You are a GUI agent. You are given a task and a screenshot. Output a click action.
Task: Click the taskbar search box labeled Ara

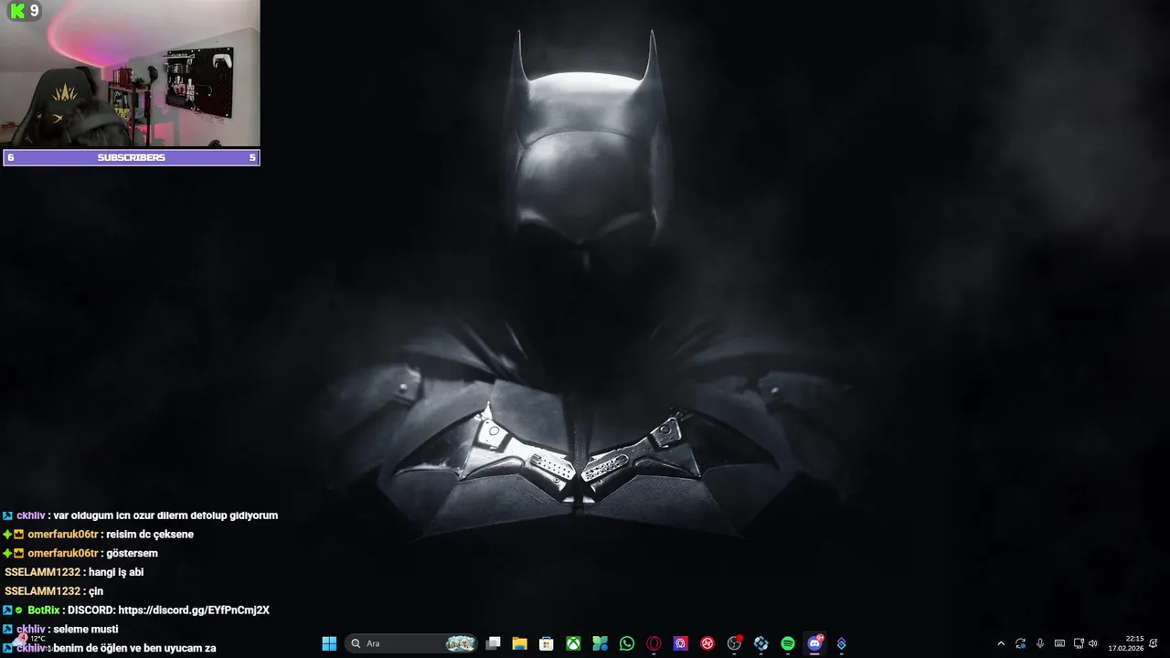[x=412, y=643]
